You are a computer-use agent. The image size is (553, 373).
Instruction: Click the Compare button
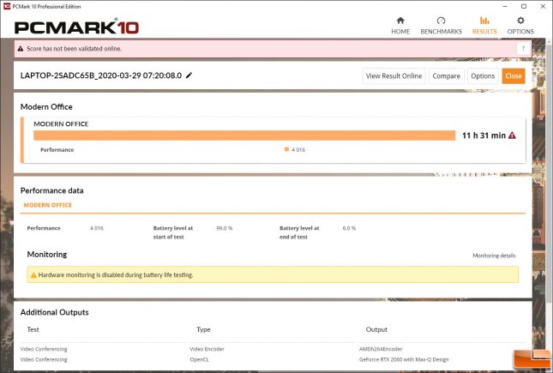446,75
